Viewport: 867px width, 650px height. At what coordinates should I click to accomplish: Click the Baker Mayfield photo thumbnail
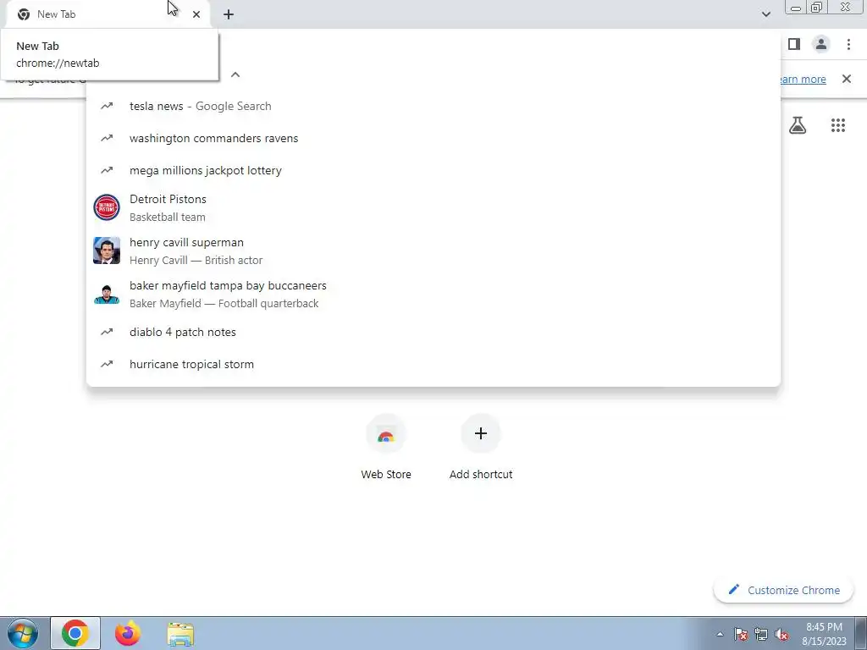coord(107,294)
